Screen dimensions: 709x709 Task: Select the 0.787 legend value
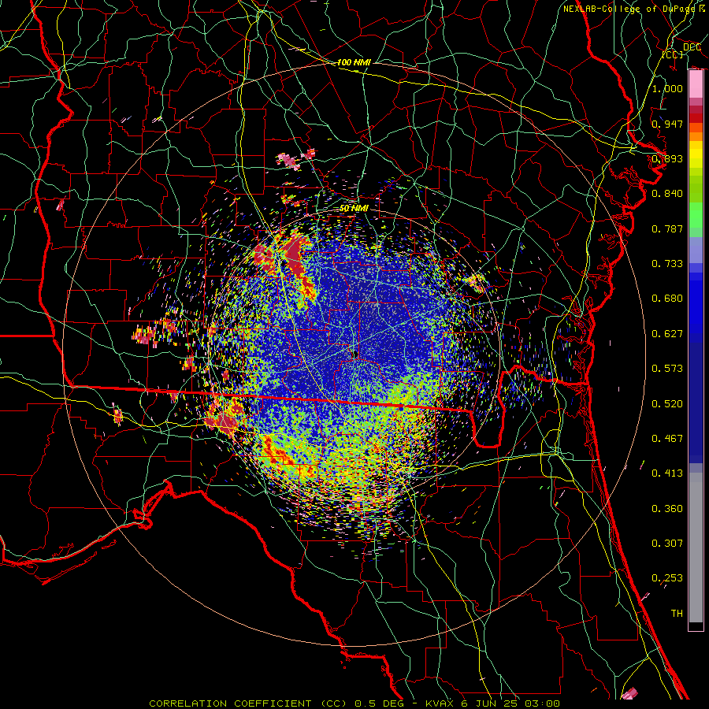click(667, 228)
